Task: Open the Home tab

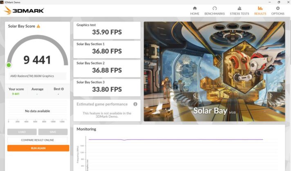Action: tap(195, 11)
